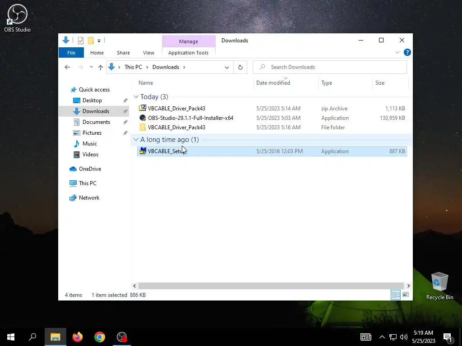Sort by the Date modified column
Screen dimensions: 462x346
[x=273, y=83]
